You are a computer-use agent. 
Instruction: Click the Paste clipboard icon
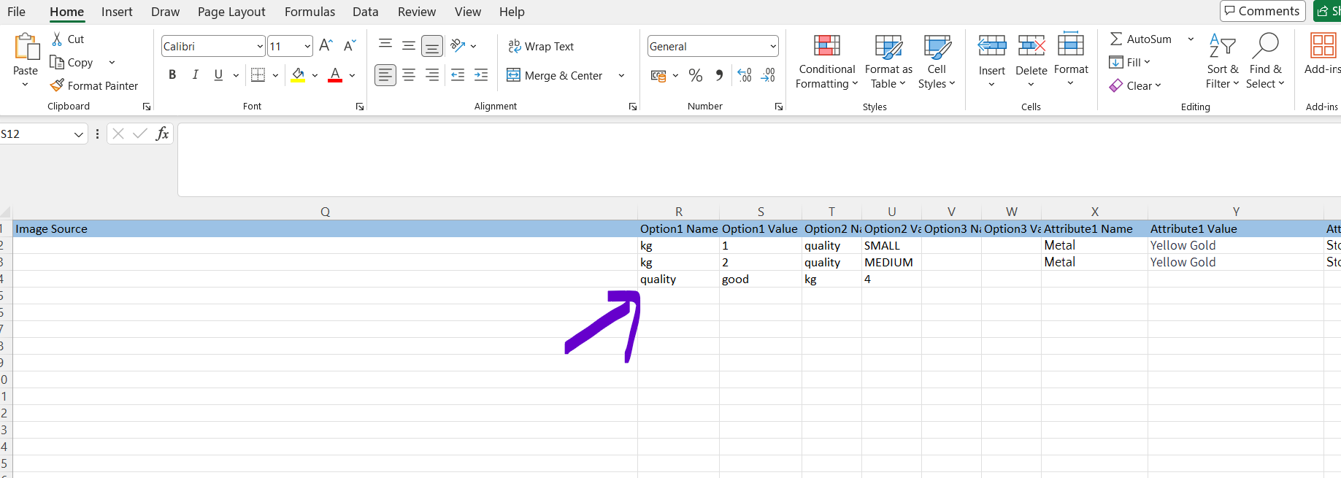point(26,47)
